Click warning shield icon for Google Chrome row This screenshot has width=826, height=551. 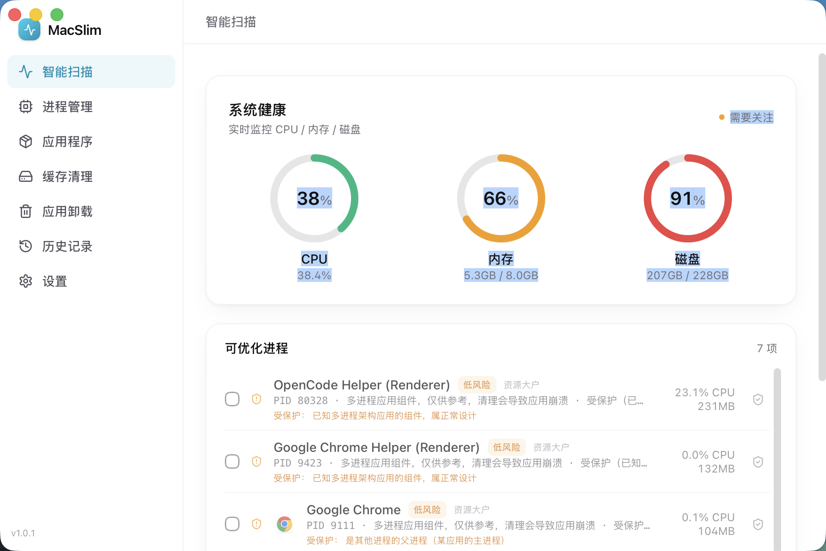click(257, 524)
